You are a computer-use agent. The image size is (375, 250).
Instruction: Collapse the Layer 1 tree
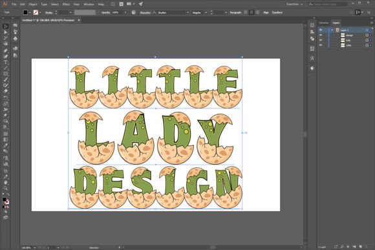pos(332,30)
